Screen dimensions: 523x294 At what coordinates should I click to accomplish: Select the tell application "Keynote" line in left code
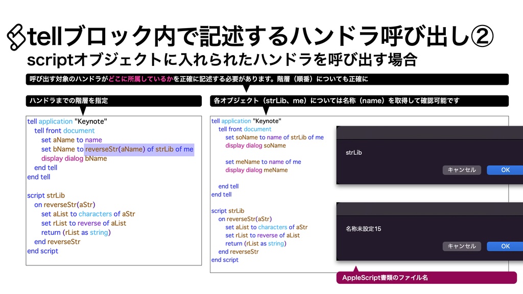66,121
